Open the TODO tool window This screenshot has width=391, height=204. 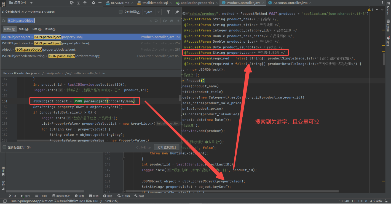41,196
